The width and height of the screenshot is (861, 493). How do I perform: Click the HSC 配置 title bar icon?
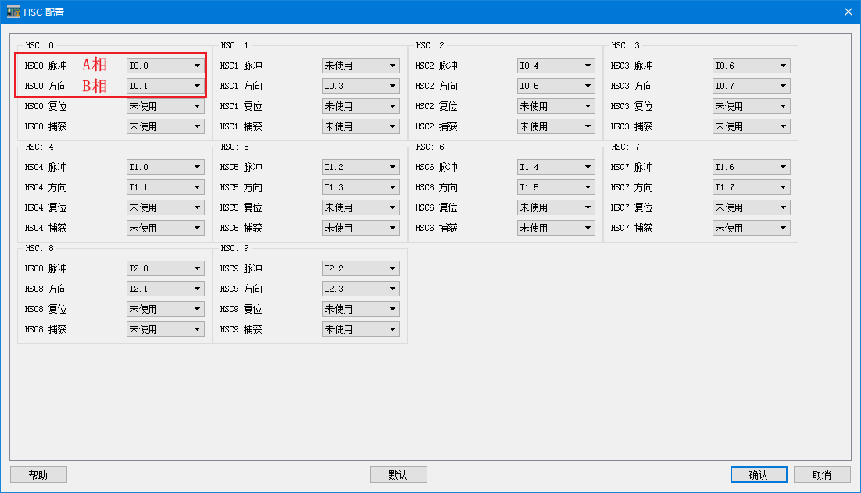pyautogui.click(x=13, y=12)
